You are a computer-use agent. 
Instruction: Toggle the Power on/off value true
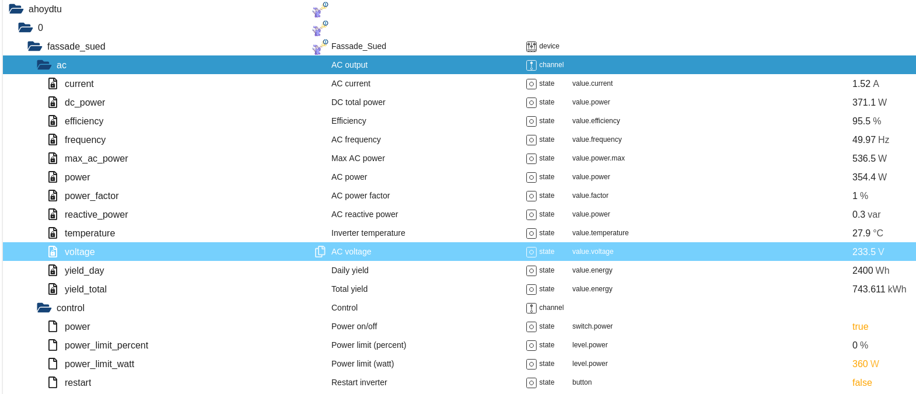click(860, 326)
